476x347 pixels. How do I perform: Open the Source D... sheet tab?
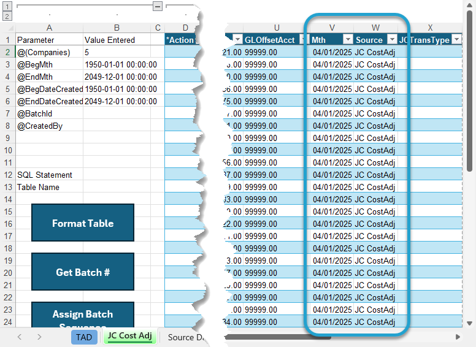(x=185, y=337)
